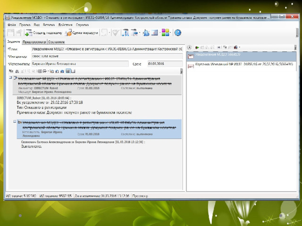The width and height of the screenshot is (302, 226).
Task: Collapse the first notification task block
Action: point(11,78)
